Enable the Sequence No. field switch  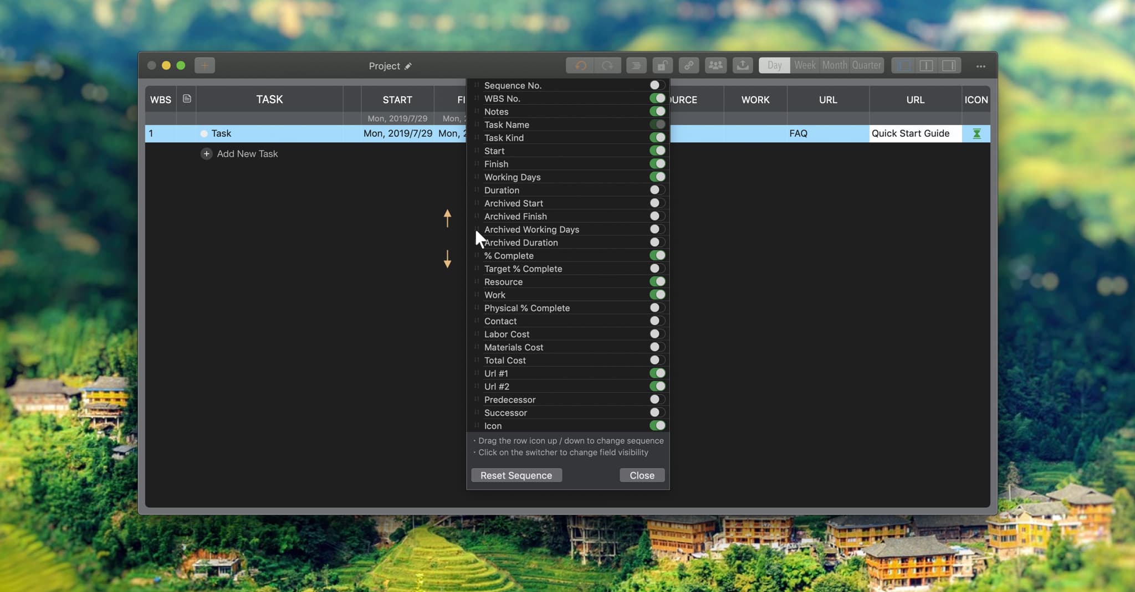click(657, 85)
